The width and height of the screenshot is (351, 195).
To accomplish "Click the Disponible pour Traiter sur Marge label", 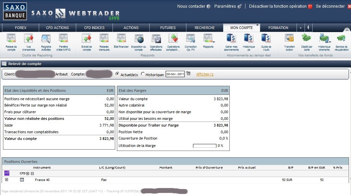I will (x=148, y=125).
